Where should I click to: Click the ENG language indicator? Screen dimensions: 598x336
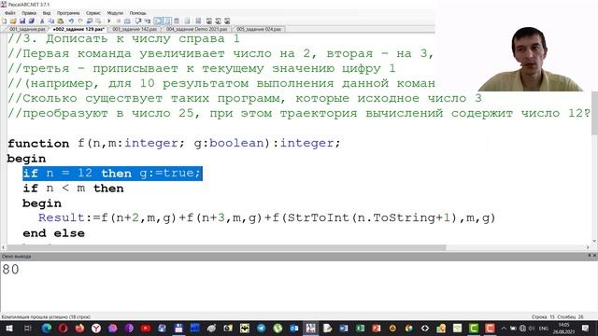pyautogui.click(x=543, y=328)
